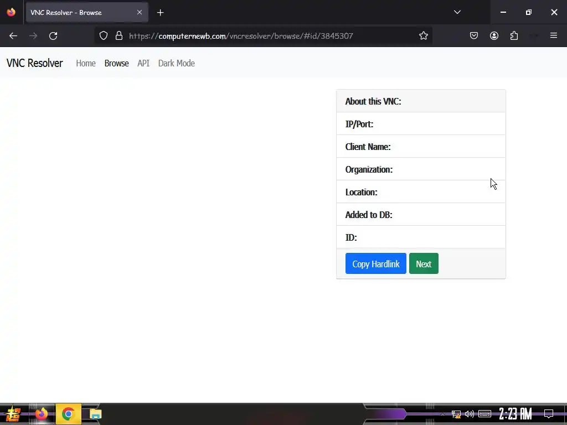Open the Firefox hamburger application menu

(554, 35)
